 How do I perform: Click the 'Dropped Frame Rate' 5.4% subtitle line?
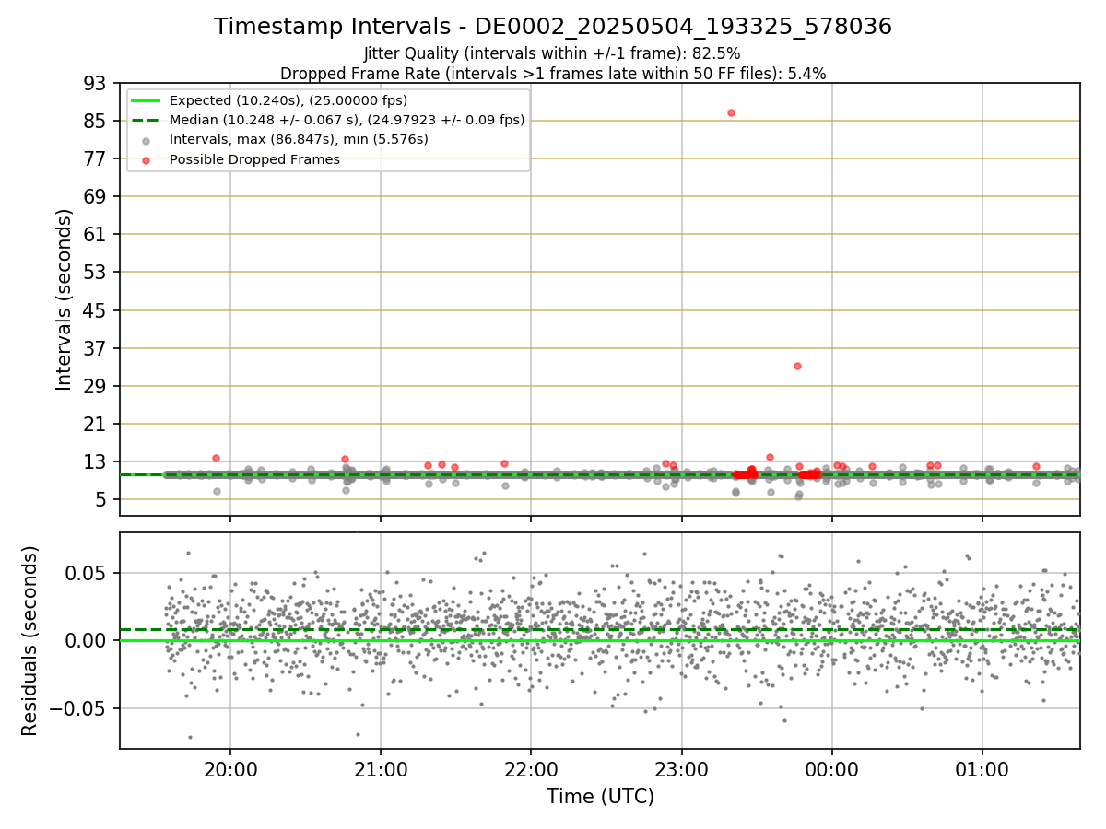coord(553,73)
